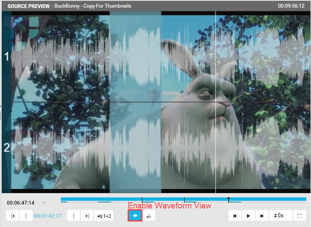311x227 pixels.
Task: Click the mark-in bracket on the scrub bar
Action: click(142, 200)
